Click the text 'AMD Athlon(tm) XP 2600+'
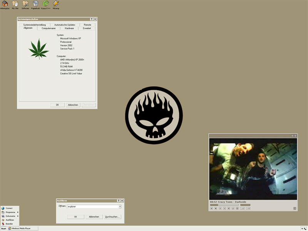This screenshot has height=231, width=308. point(72,60)
